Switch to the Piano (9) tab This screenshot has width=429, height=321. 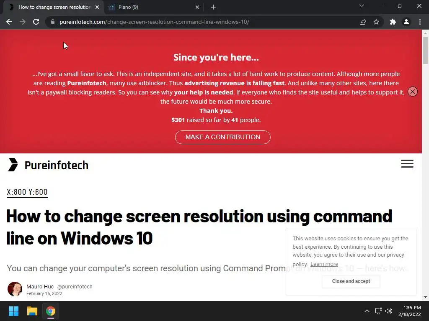click(154, 8)
